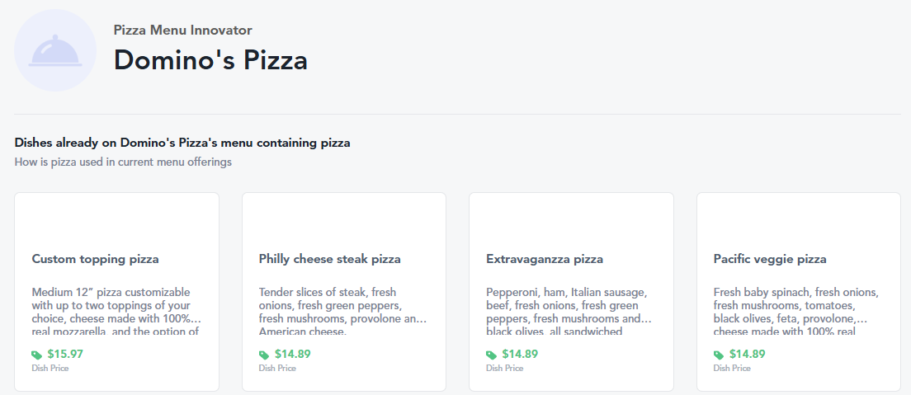The image size is (911, 395).
Task: Select the Extravaganzza pizza title
Action: coord(545,259)
